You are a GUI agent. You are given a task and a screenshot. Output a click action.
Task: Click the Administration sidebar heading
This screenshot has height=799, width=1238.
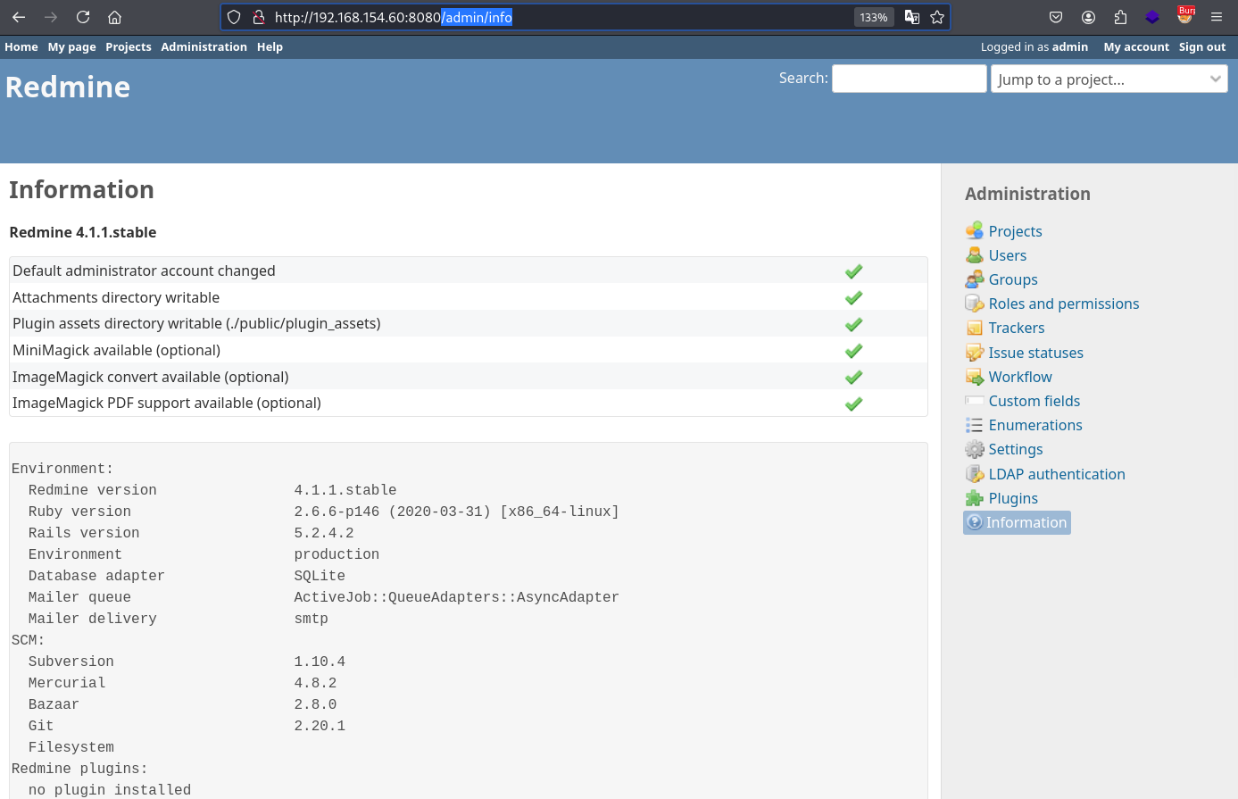coord(1027,194)
